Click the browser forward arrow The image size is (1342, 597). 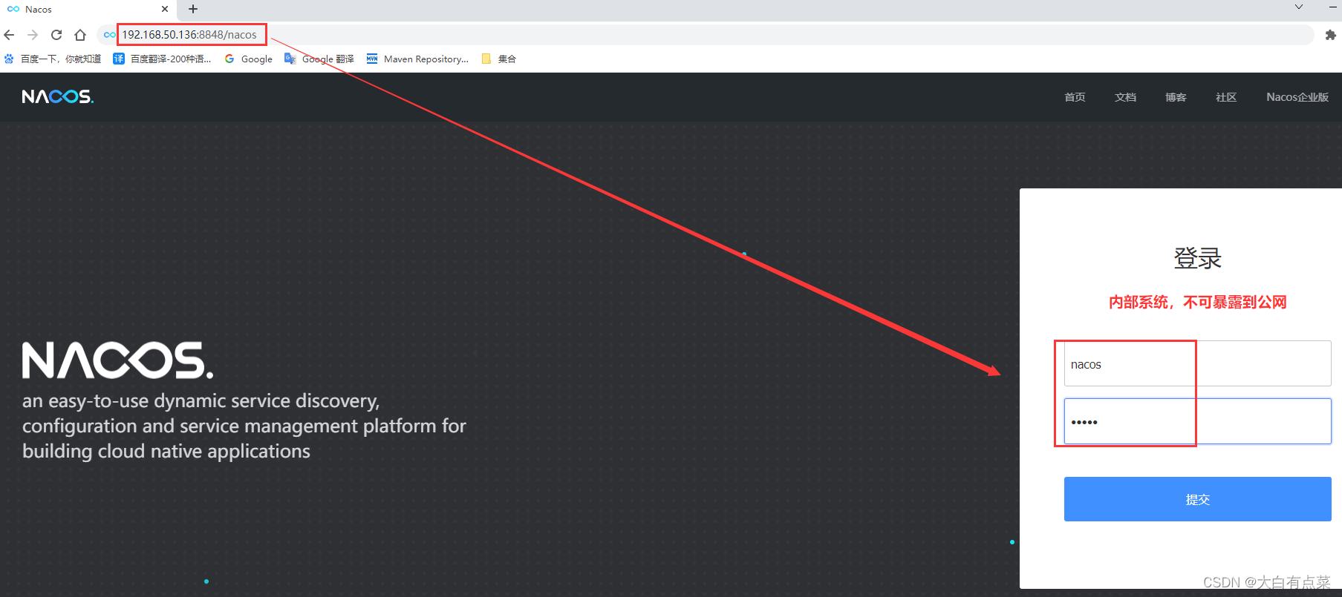click(x=33, y=35)
